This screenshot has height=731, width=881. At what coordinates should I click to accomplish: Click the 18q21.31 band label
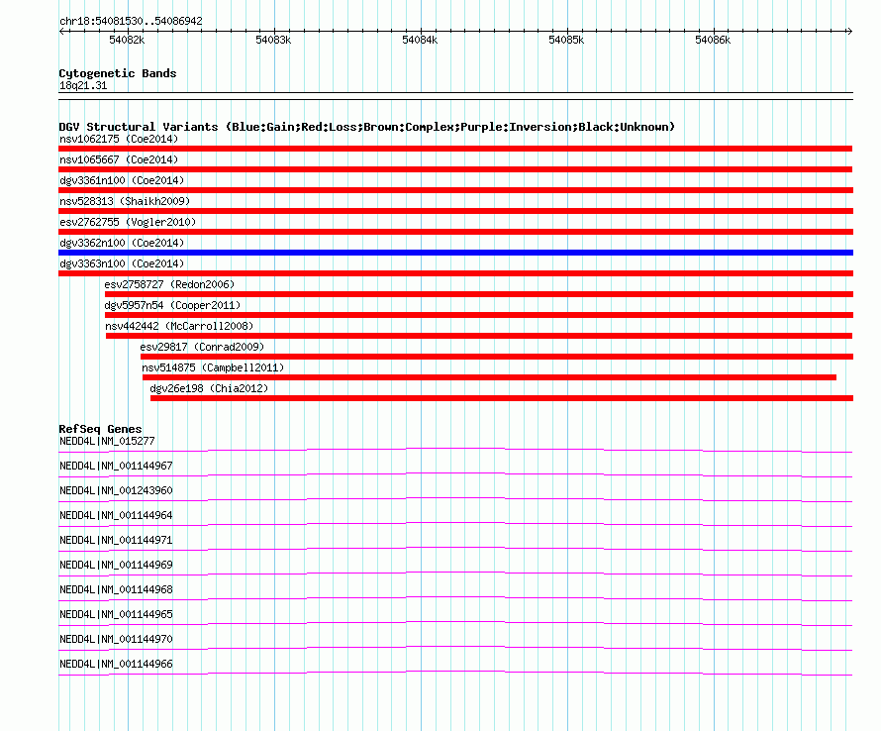pyautogui.click(x=83, y=85)
